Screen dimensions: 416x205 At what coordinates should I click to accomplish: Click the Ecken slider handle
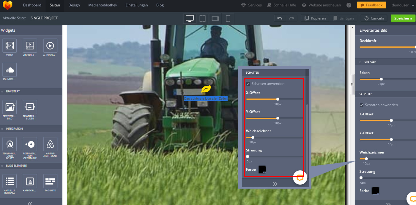[381, 79]
